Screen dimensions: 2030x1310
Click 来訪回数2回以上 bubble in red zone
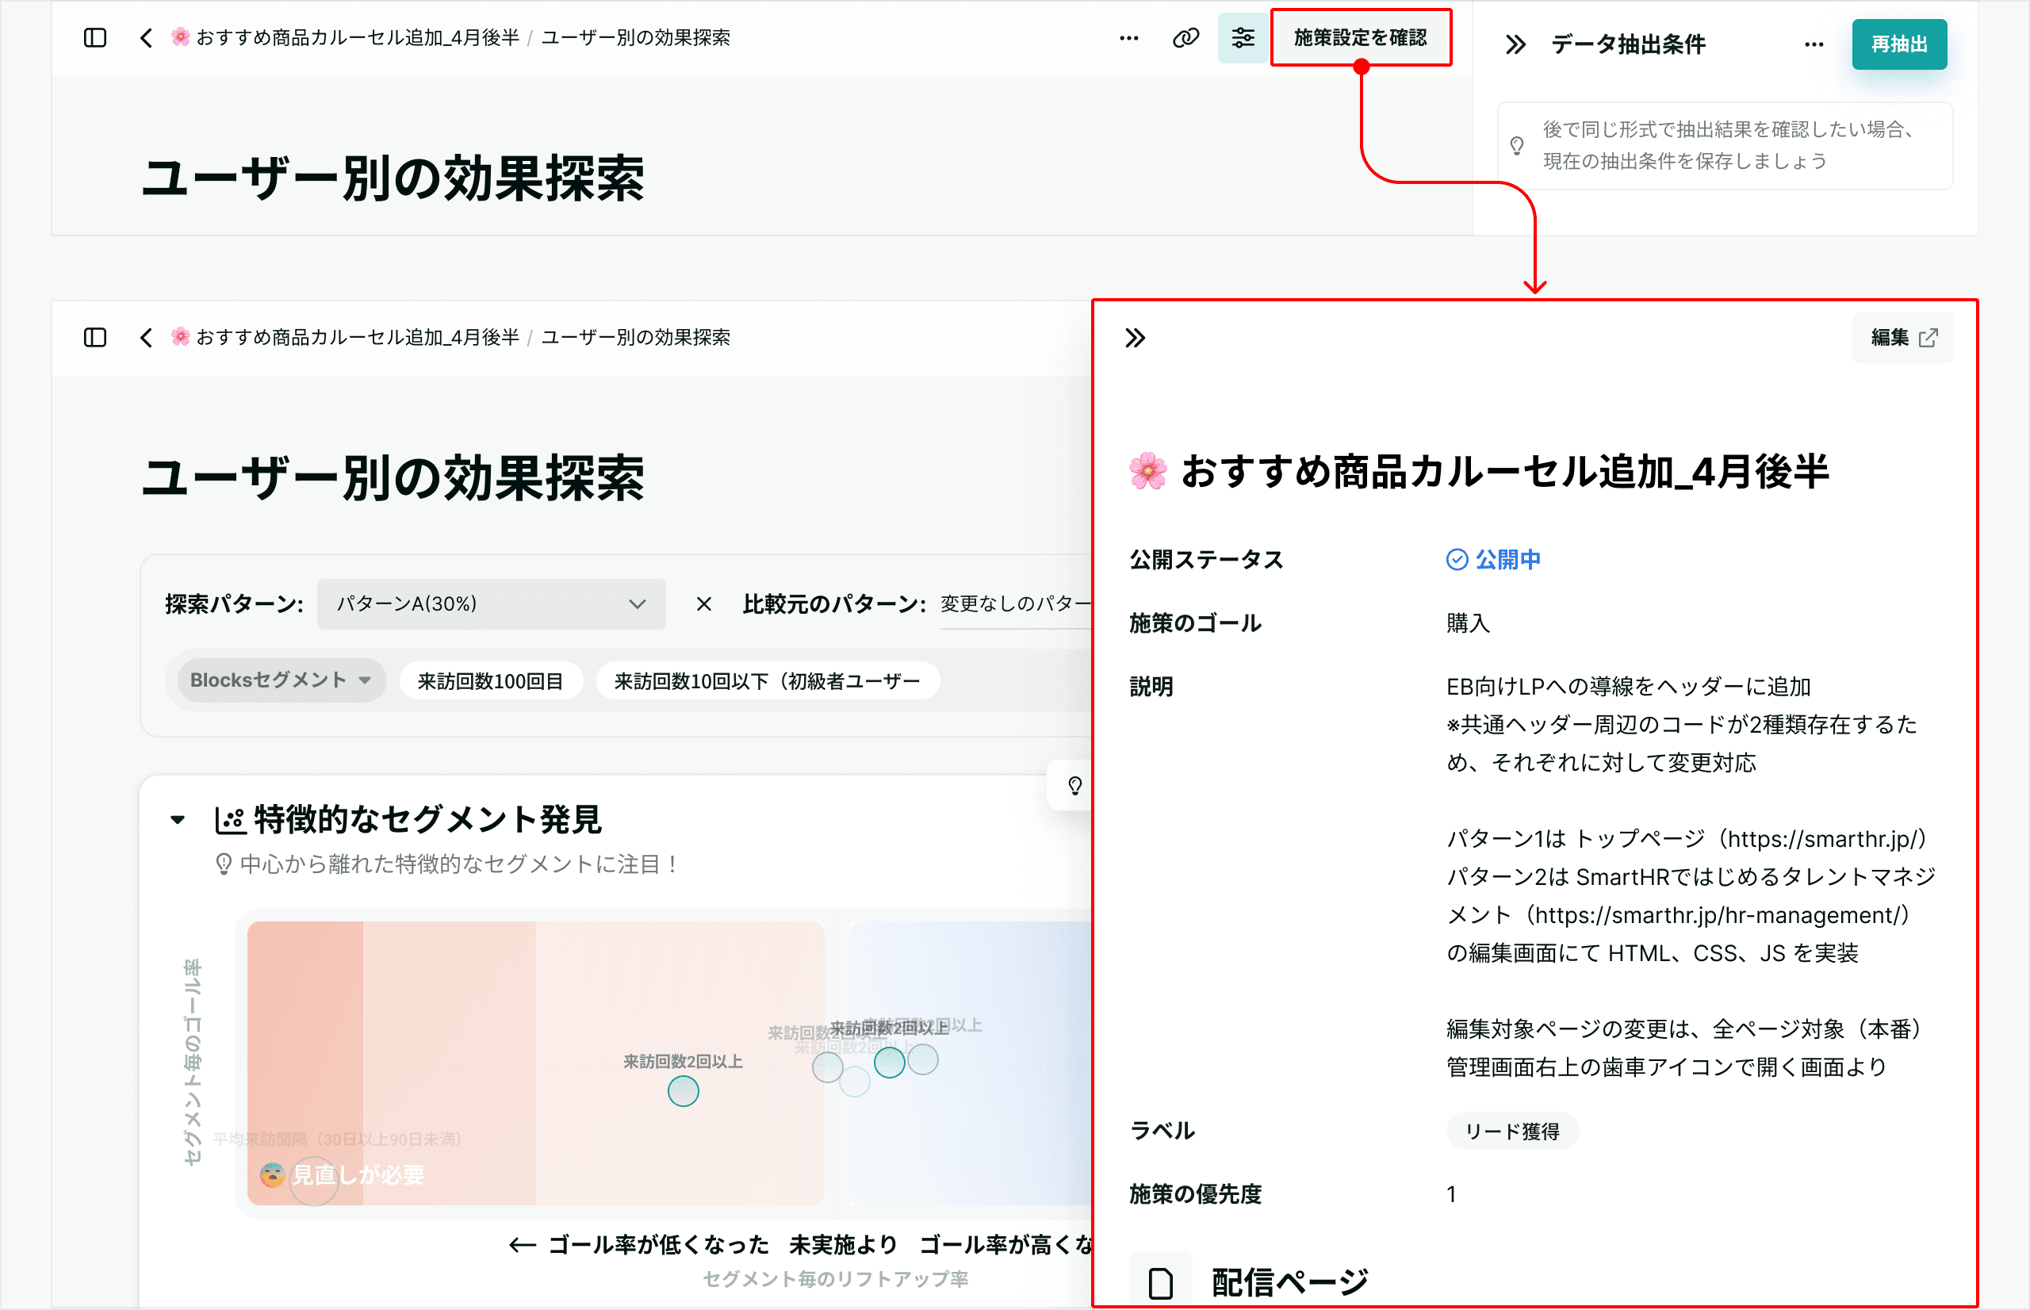point(683,1090)
